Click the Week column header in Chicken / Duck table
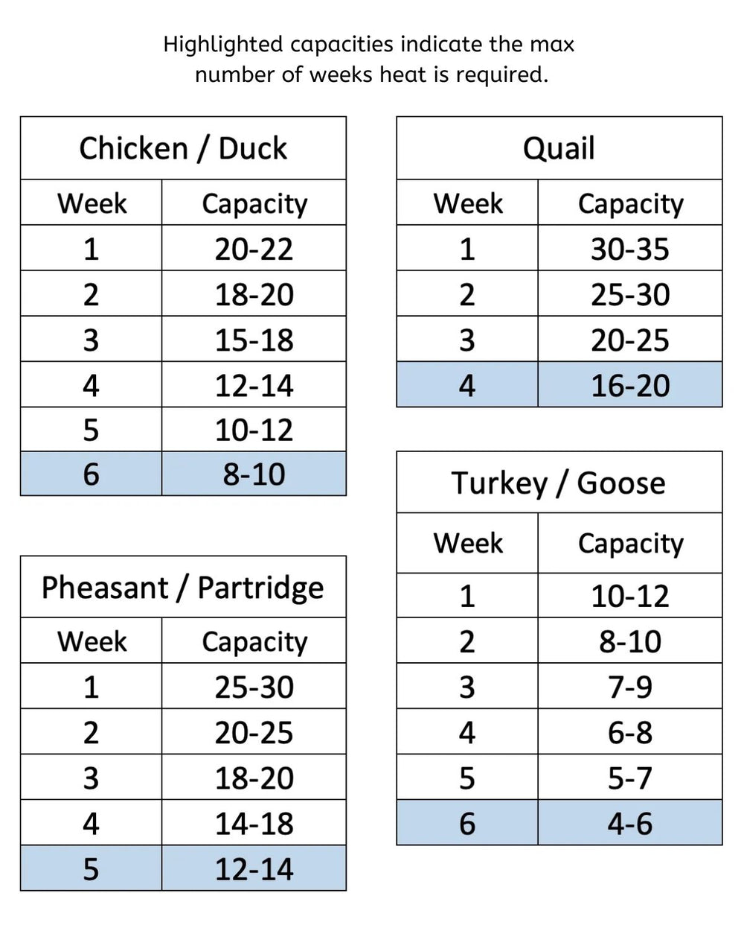 point(92,203)
